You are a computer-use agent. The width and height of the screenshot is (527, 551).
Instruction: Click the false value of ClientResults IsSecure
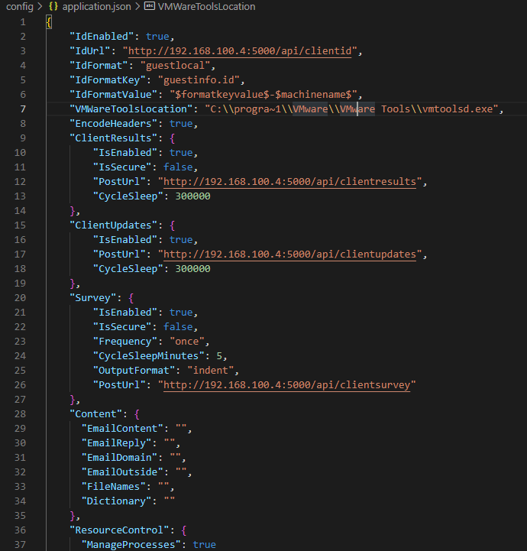click(178, 167)
